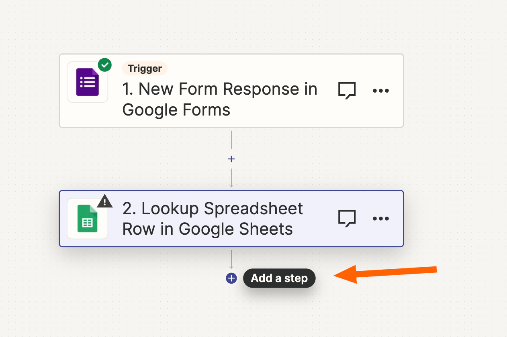Screen dimensions: 507x337
Task: Click the small plus between steps 1 and 2
Action: click(x=231, y=159)
